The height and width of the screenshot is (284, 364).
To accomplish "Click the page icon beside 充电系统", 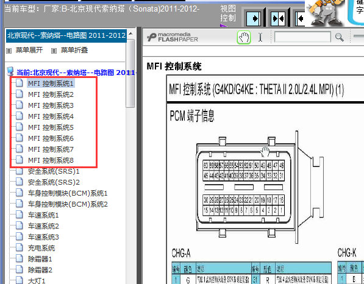I will tap(20, 247).
